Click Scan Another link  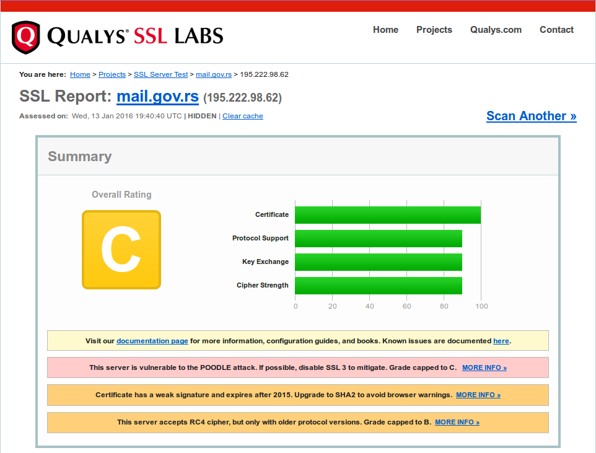tap(532, 116)
